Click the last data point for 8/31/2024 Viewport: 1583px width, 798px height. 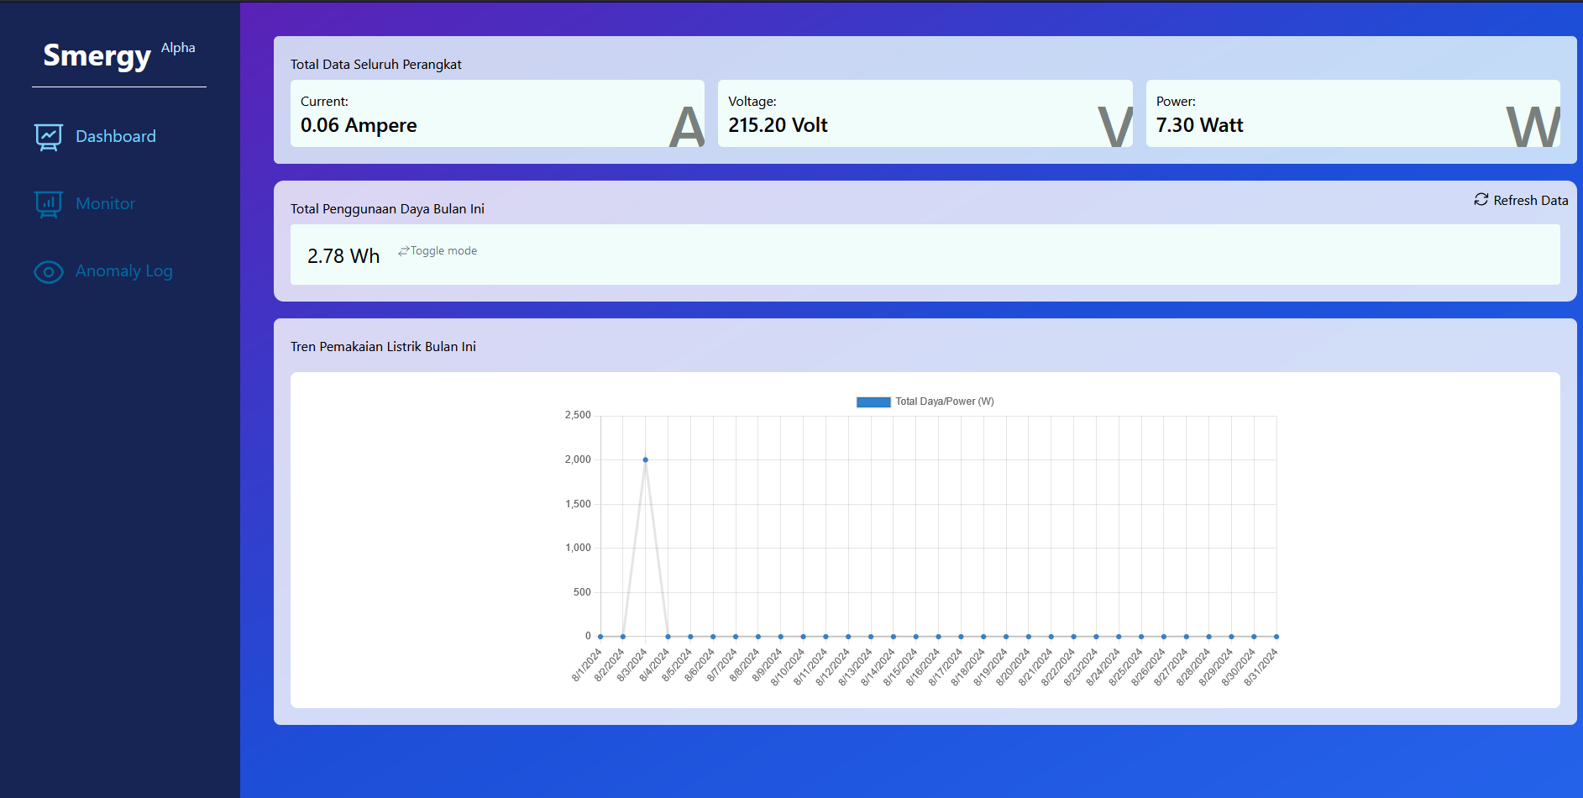click(x=1276, y=637)
